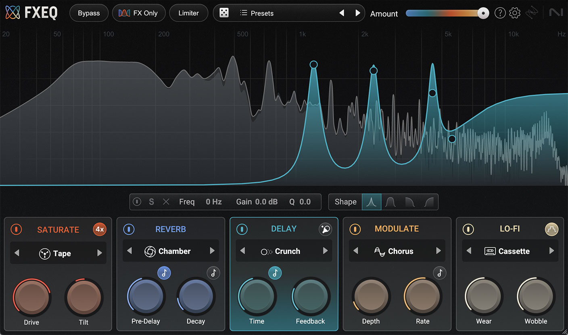Click the Reverb Decay knob

(196, 296)
